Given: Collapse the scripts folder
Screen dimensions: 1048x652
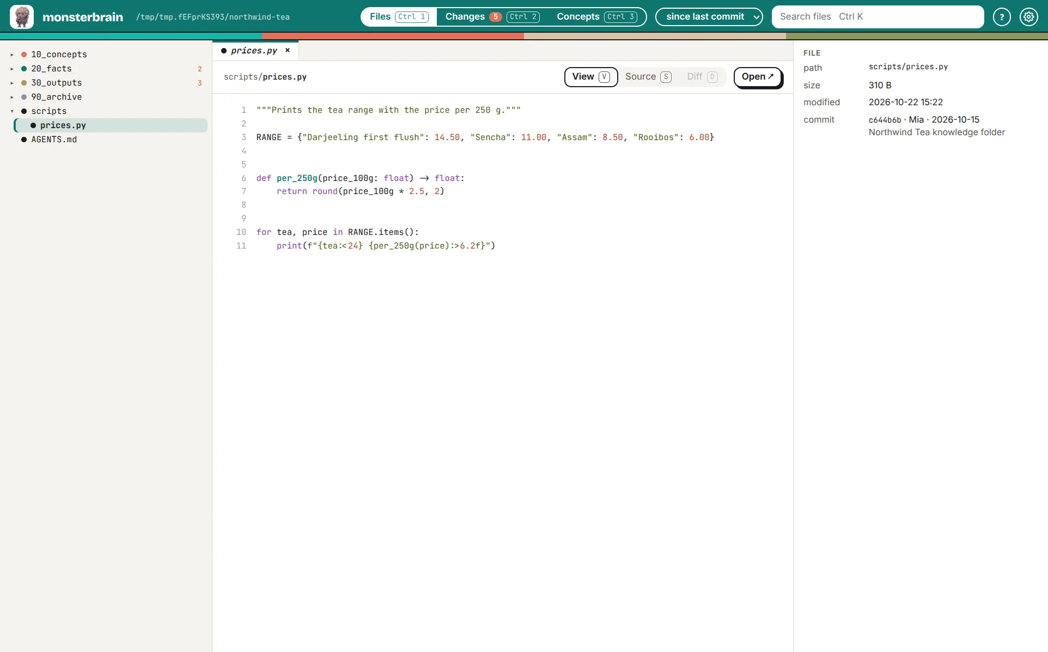Looking at the screenshot, I should click(12, 111).
